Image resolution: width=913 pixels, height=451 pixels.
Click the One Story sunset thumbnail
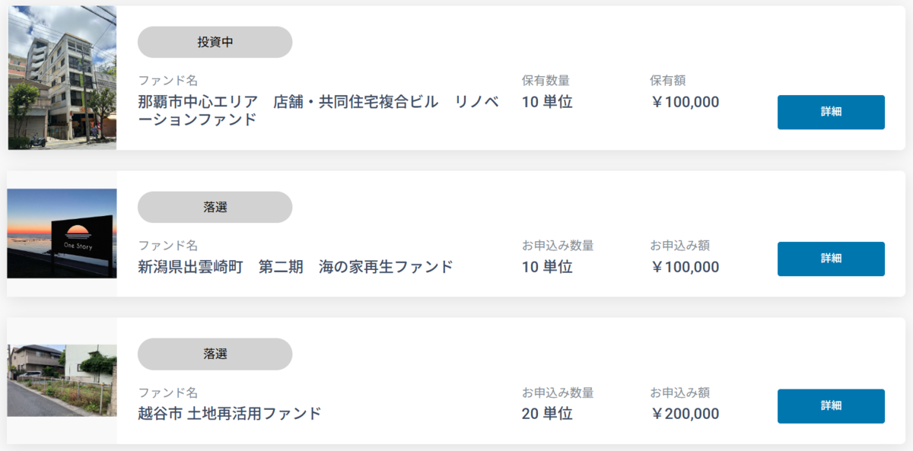(62, 233)
